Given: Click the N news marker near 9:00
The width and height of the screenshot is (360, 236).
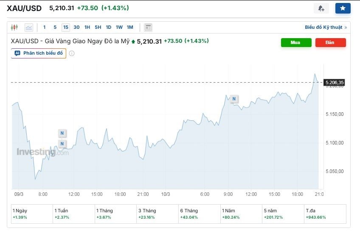Looking at the screenshot, I should [x=233, y=99].
